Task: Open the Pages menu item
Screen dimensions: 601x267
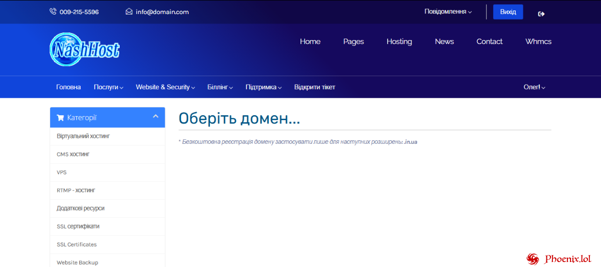Action: pos(354,42)
